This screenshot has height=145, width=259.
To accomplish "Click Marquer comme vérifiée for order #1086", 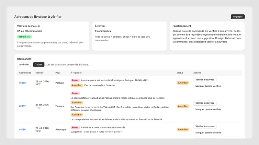I will point(208,133).
